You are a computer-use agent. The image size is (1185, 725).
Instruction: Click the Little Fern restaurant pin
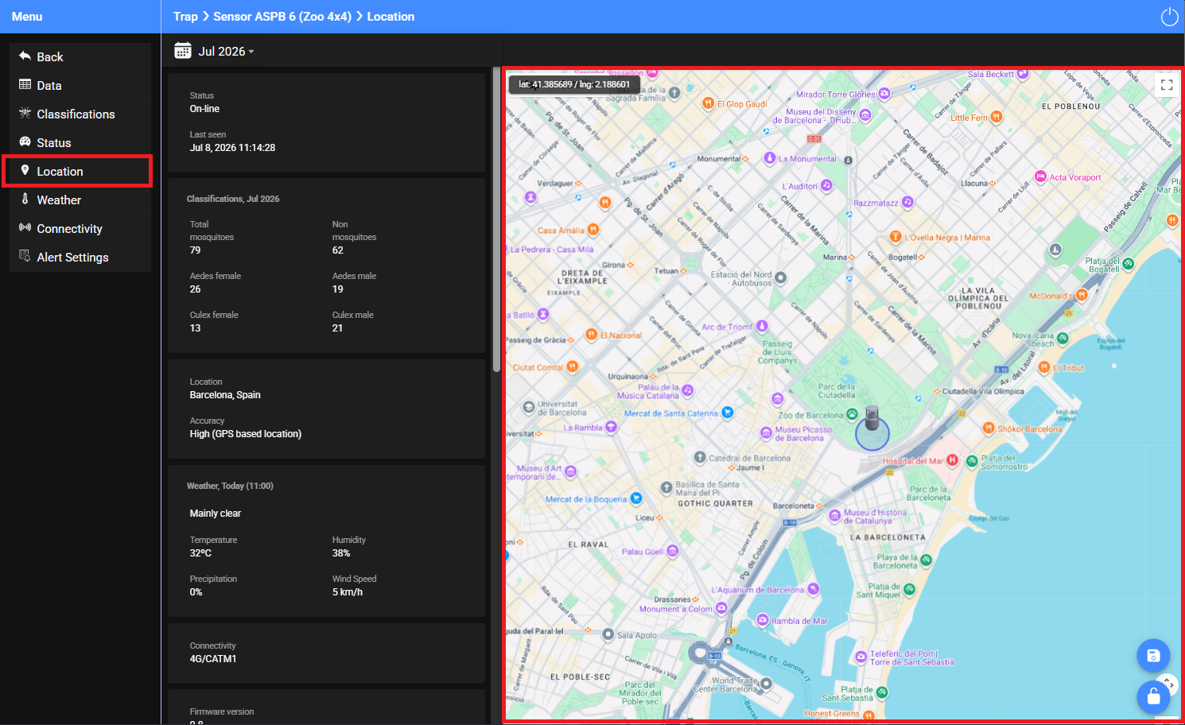coord(997,117)
